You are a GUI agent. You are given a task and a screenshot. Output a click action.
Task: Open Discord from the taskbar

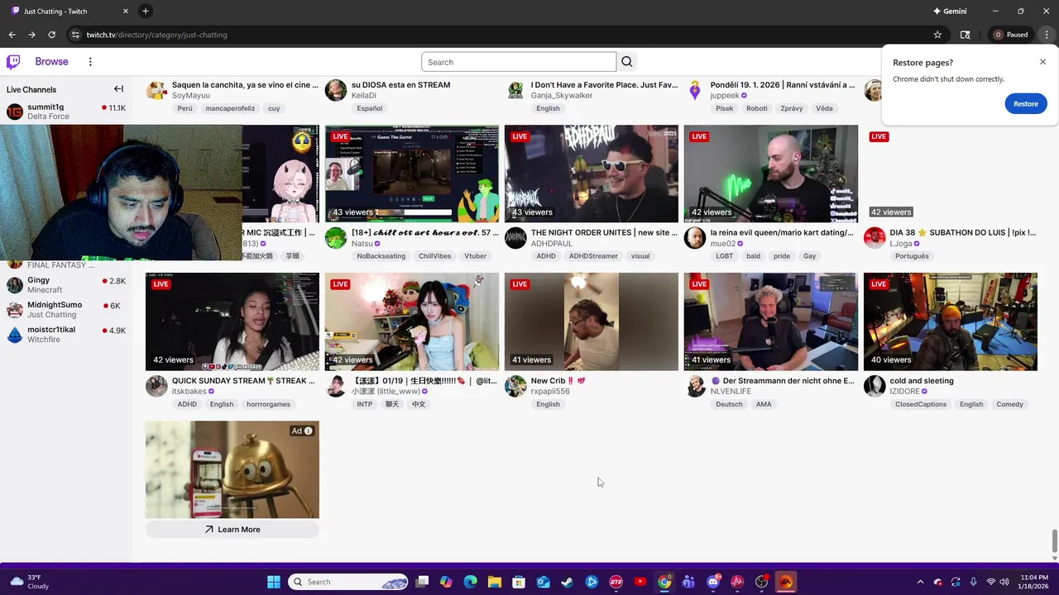713,582
